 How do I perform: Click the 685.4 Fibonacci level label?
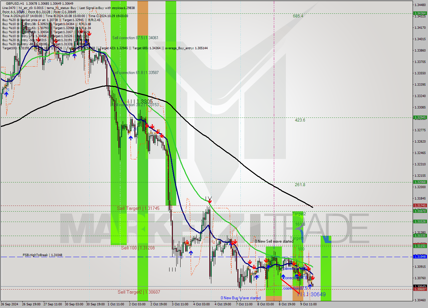click(x=298, y=16)
